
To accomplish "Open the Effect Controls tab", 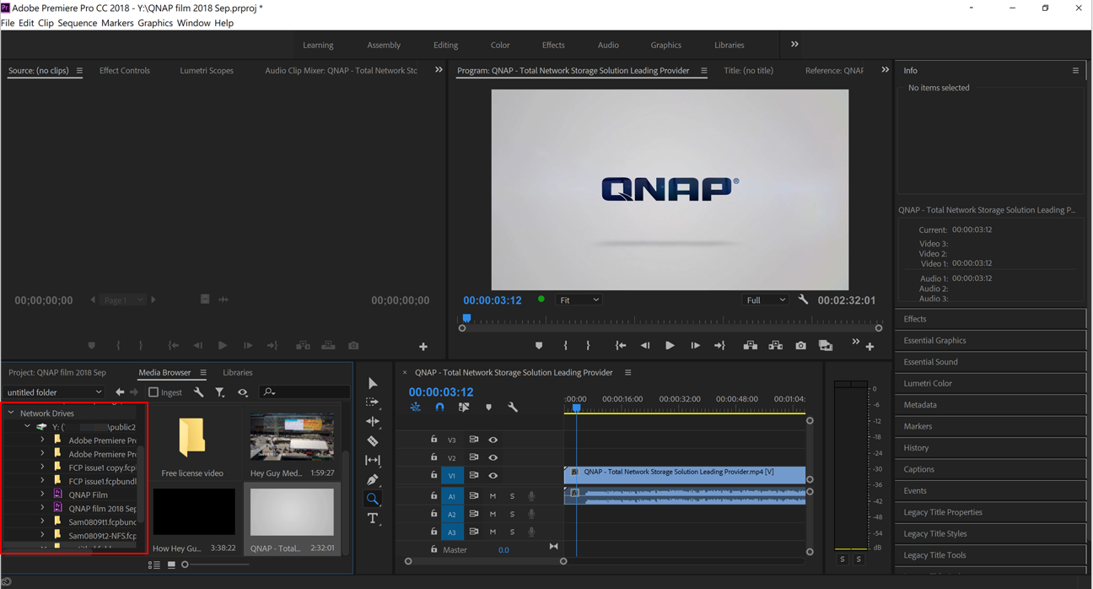I will coord(124,71).
